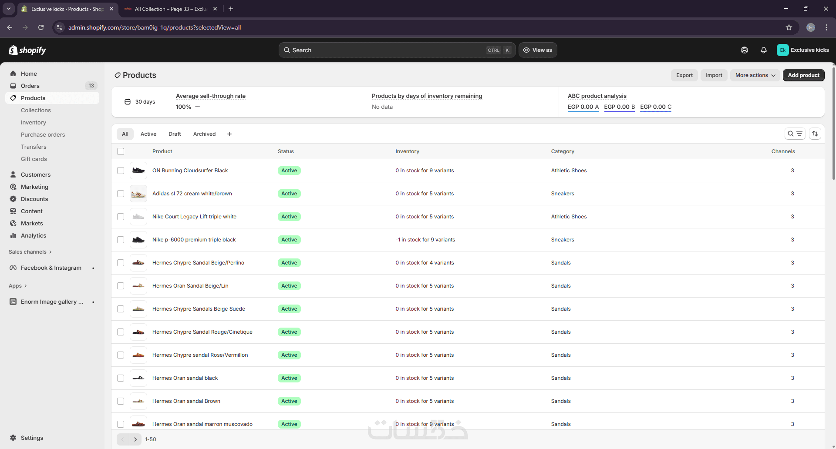Check Hermes Chypre Sandal Beige/Perlino row
Viewport: 836px width, 449px height.
point(121,263)
